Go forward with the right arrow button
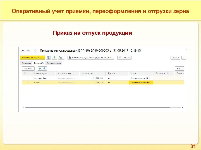The width and height of the screenshot is (201, 150). [x=28, y=51]
